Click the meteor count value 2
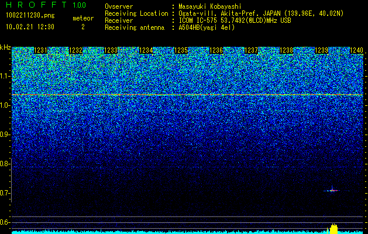 click(83, 27)
